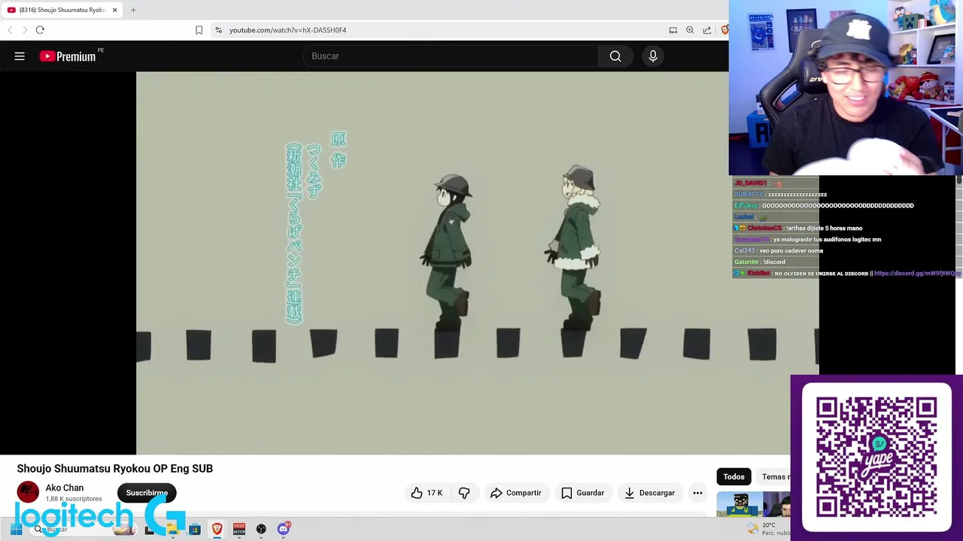963x541 pixels.
Task: Open File Explorer from taskbar
Action: [x=172, y=529]
